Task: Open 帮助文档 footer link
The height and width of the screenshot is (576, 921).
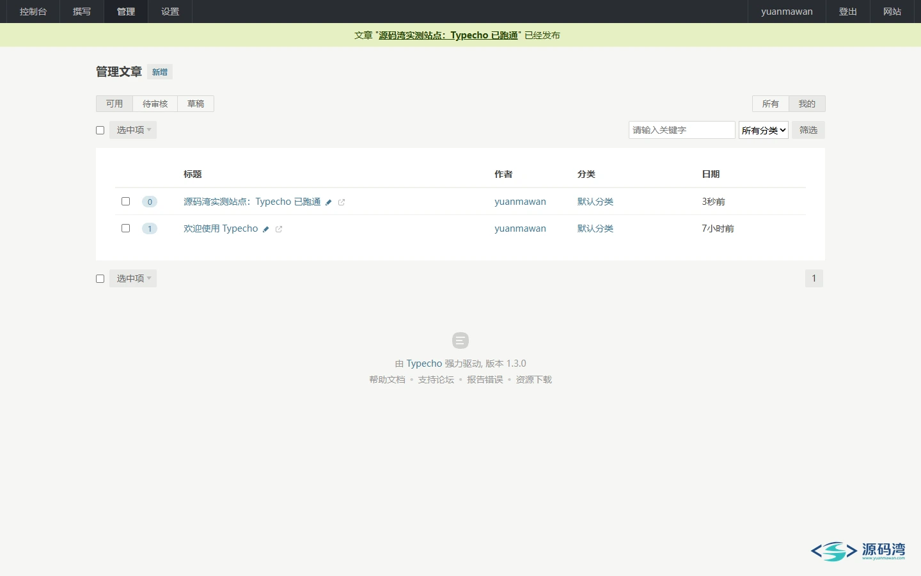Action: [387, 380]
